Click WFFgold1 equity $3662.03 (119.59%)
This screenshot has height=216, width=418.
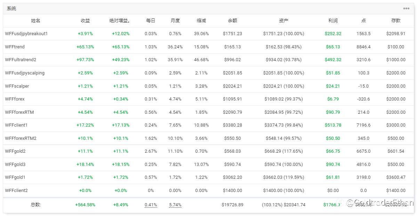(x=284, y=177)
